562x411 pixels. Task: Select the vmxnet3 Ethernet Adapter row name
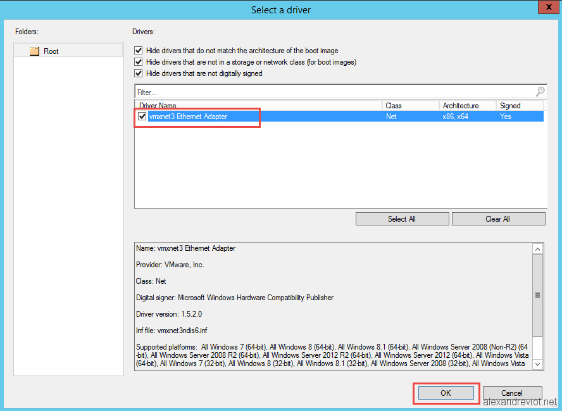[x=188, y=117]
